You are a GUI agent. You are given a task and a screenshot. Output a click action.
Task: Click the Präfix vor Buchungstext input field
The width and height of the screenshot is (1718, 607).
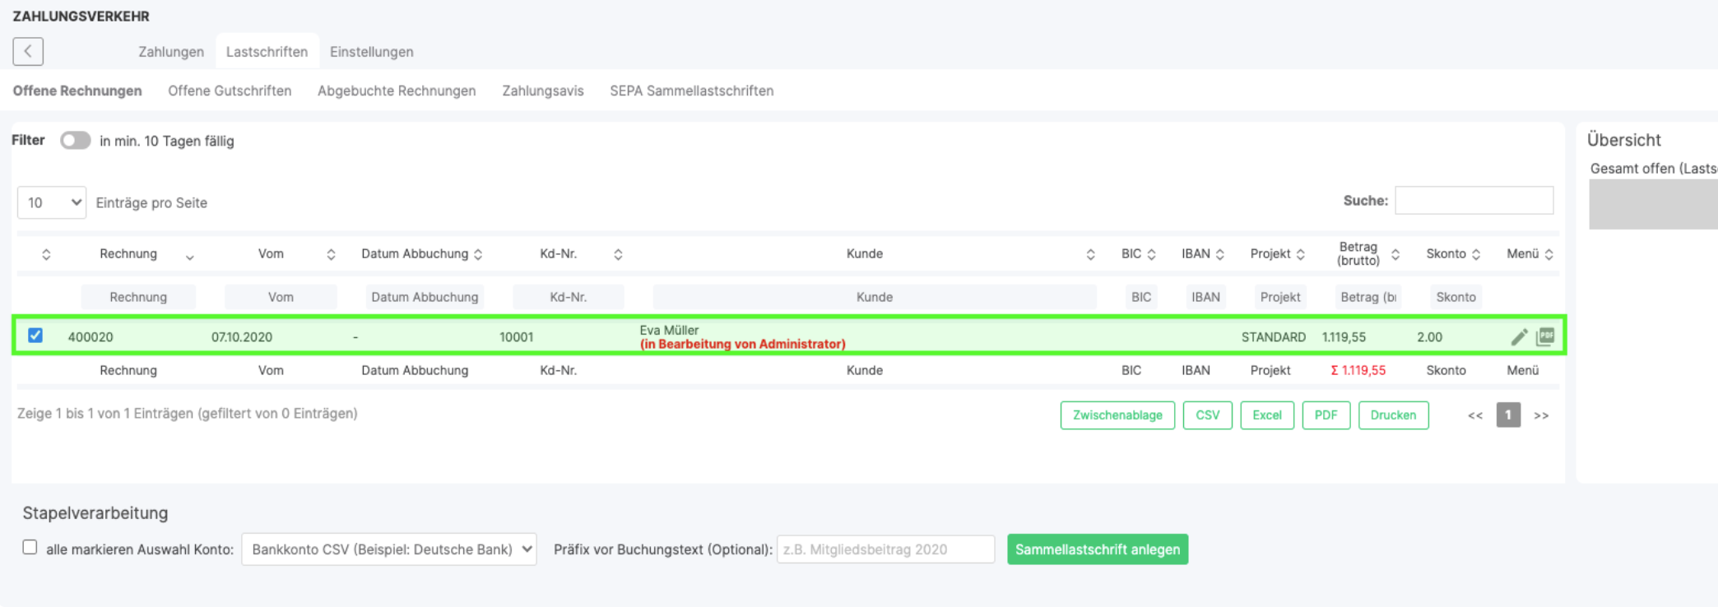tap(885, 549)
